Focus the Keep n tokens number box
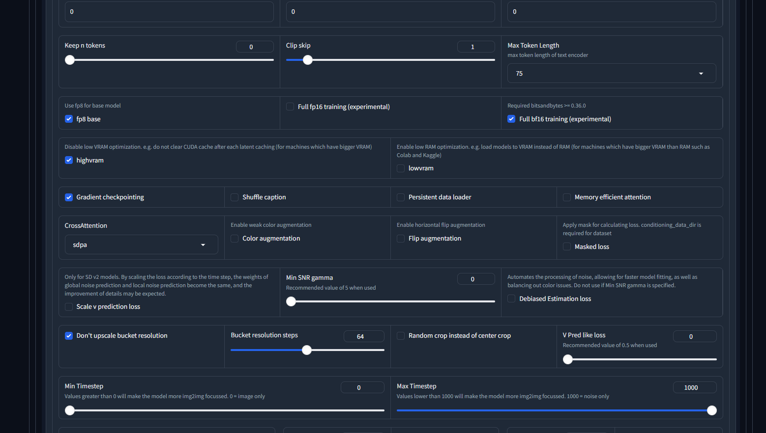The height and width of the screenshot is (433, 766). coord(255,47)
